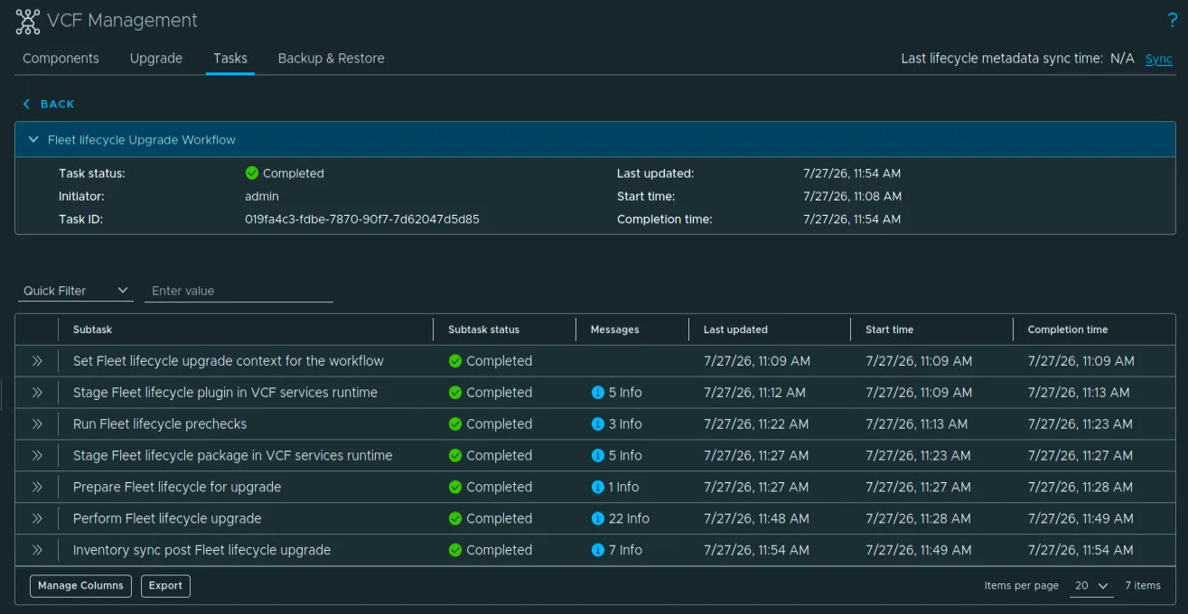Viewport: 1188px width, 614px height.
Task: Click the Start time column header
Action: [x=889, y=330]
